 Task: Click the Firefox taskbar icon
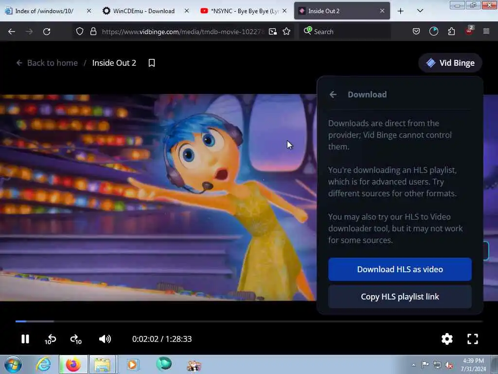73,365
